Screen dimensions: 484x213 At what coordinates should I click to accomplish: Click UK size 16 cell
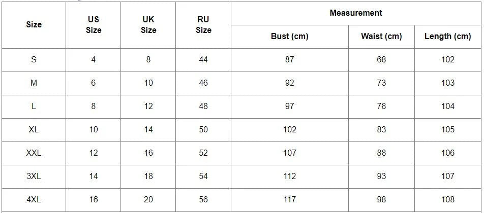148,153
